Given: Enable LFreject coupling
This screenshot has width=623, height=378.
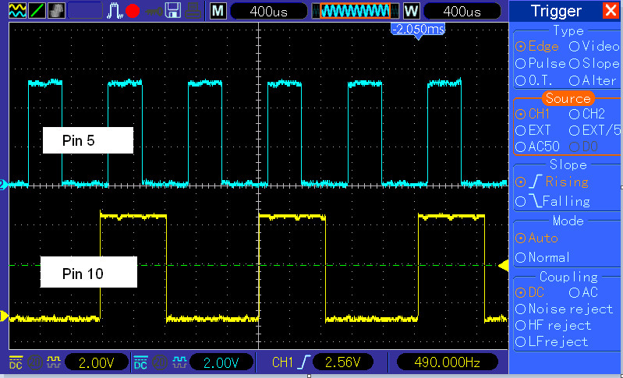Looking at the screenshot, I should (x=551, y=341).
